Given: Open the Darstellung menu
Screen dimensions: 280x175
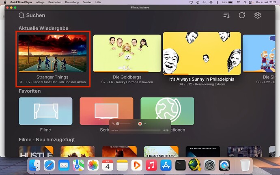Looking at the screenshot, I should [72, 2].
